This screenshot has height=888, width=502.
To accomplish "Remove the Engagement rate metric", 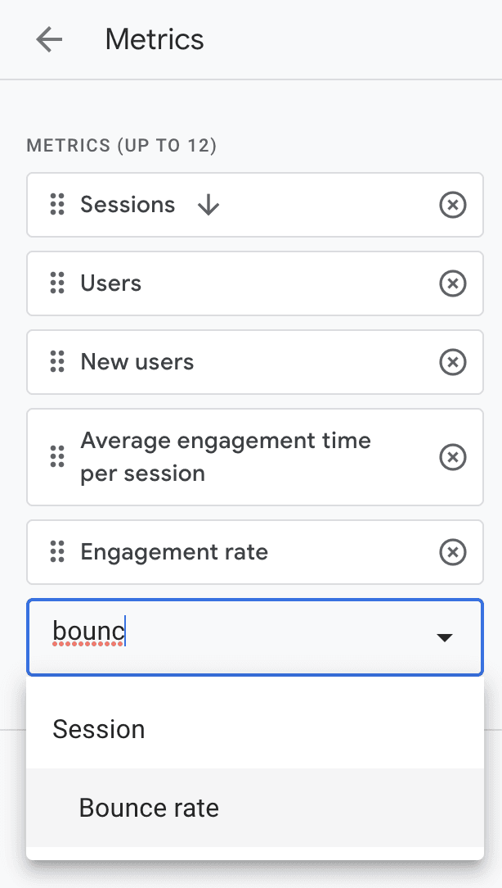I will pyautogui.click(x=453, y=552).
